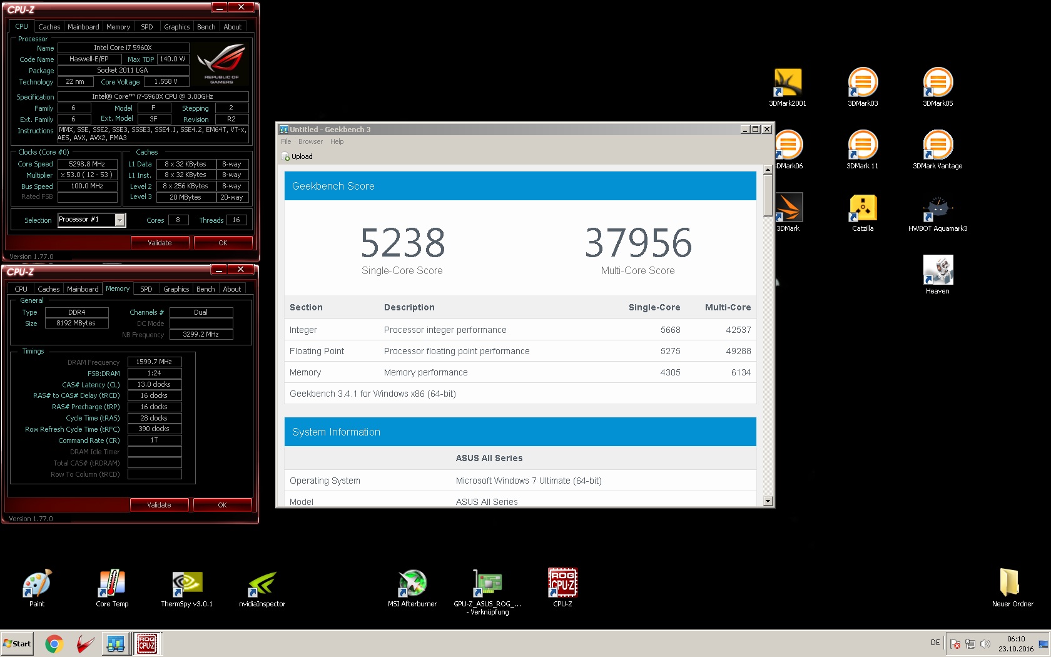This screenshot has height=657, width=1051.
Task: Click the red ROG taskbar icon
Action: [85, 644]
